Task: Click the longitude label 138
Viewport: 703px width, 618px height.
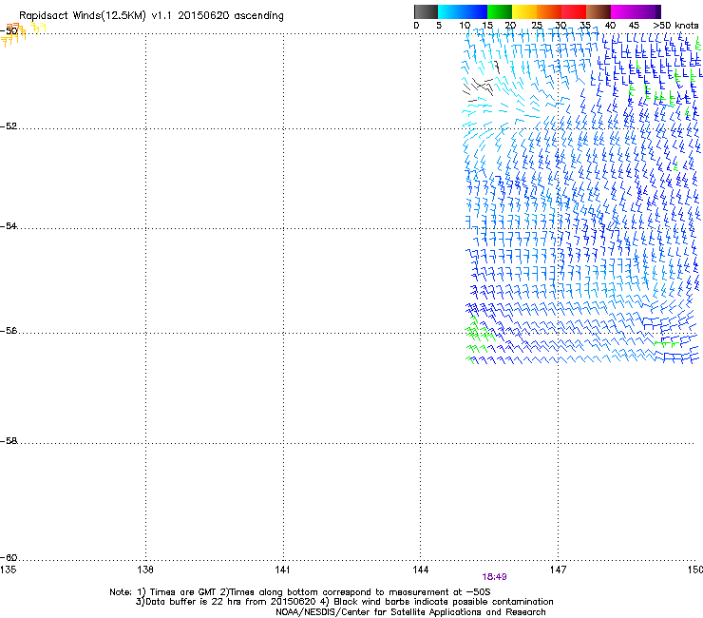Action: point(145,570)
